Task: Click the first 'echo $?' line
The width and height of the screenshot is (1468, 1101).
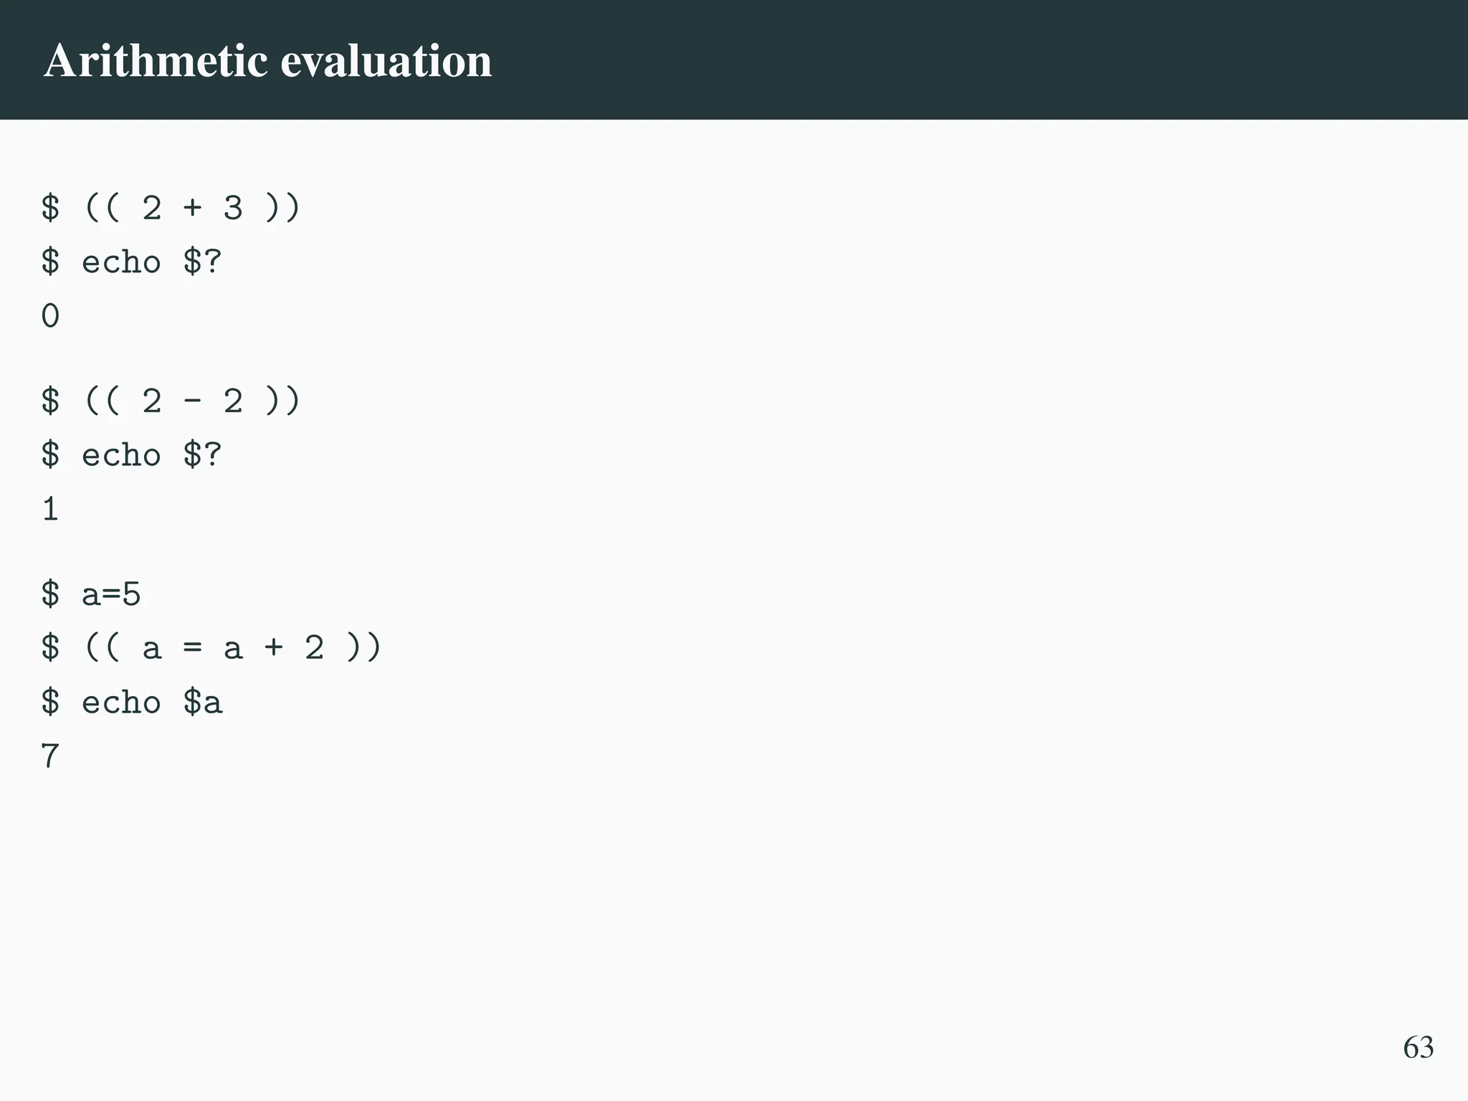Action: (132, 262)
